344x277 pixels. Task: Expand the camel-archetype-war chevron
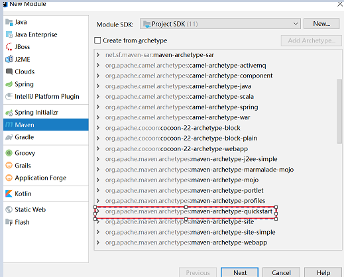tap(98, 117)
